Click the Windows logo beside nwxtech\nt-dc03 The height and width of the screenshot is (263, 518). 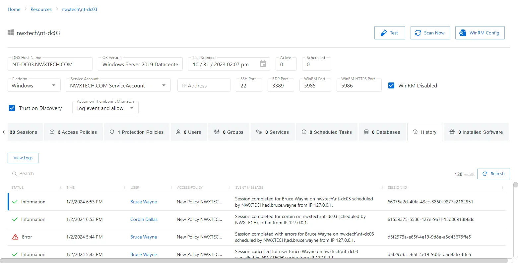pos(11,32)
